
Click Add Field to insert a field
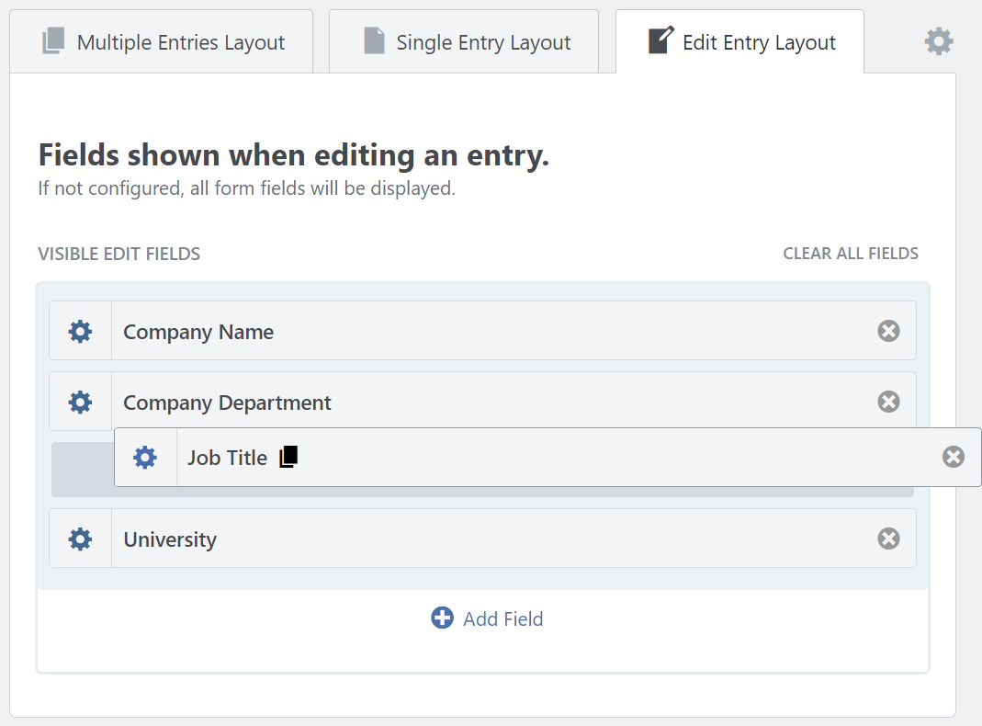(487, 618)
